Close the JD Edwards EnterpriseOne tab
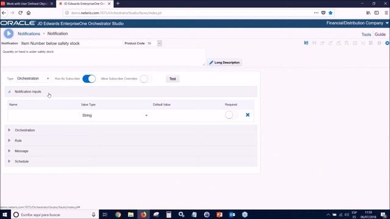Screen dimensions: 390x219 pos(109,4)
